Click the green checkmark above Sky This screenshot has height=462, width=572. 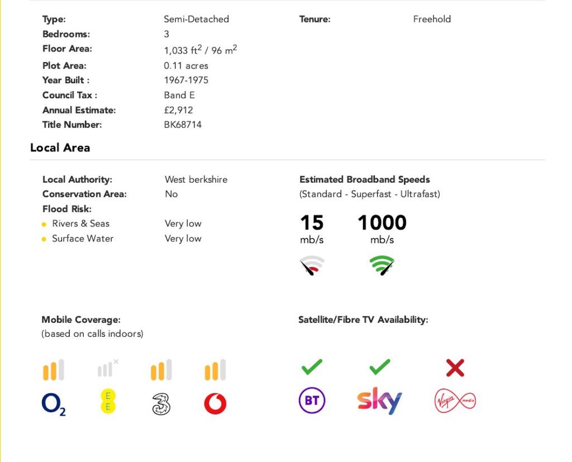pos(380,367)
